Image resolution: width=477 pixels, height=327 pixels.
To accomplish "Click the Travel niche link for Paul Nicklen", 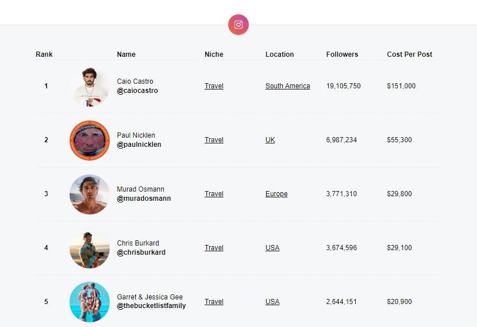I will (214, 140).
